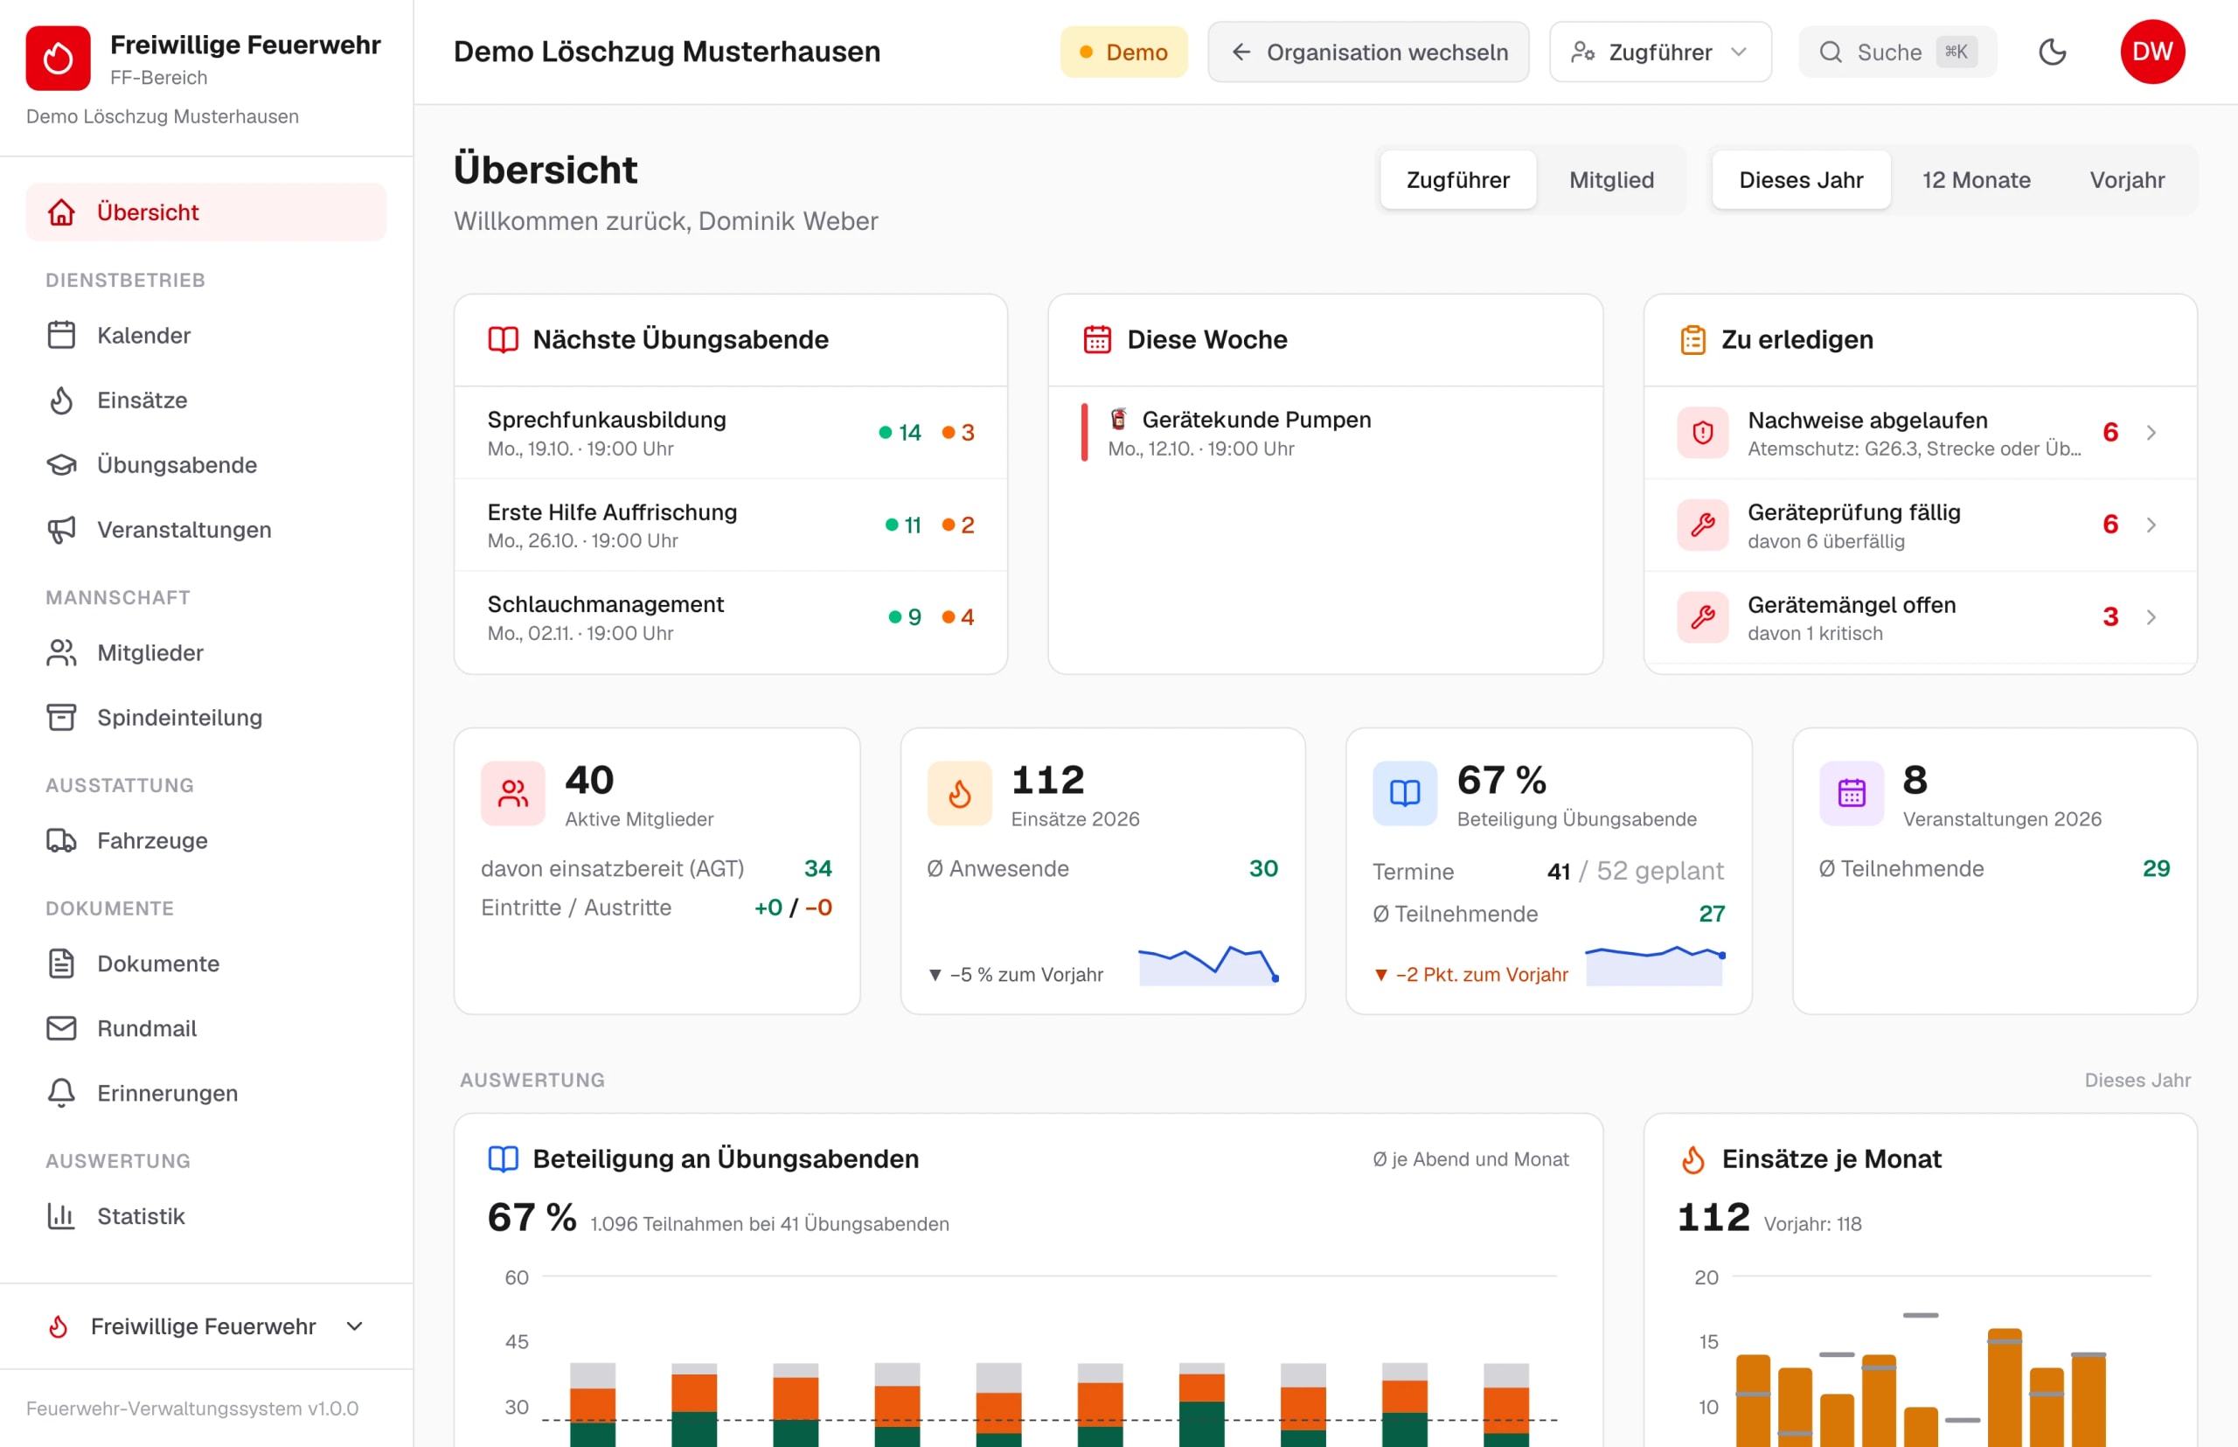
Task: Select the Vorjahr time range
Action: [2127, 179]
